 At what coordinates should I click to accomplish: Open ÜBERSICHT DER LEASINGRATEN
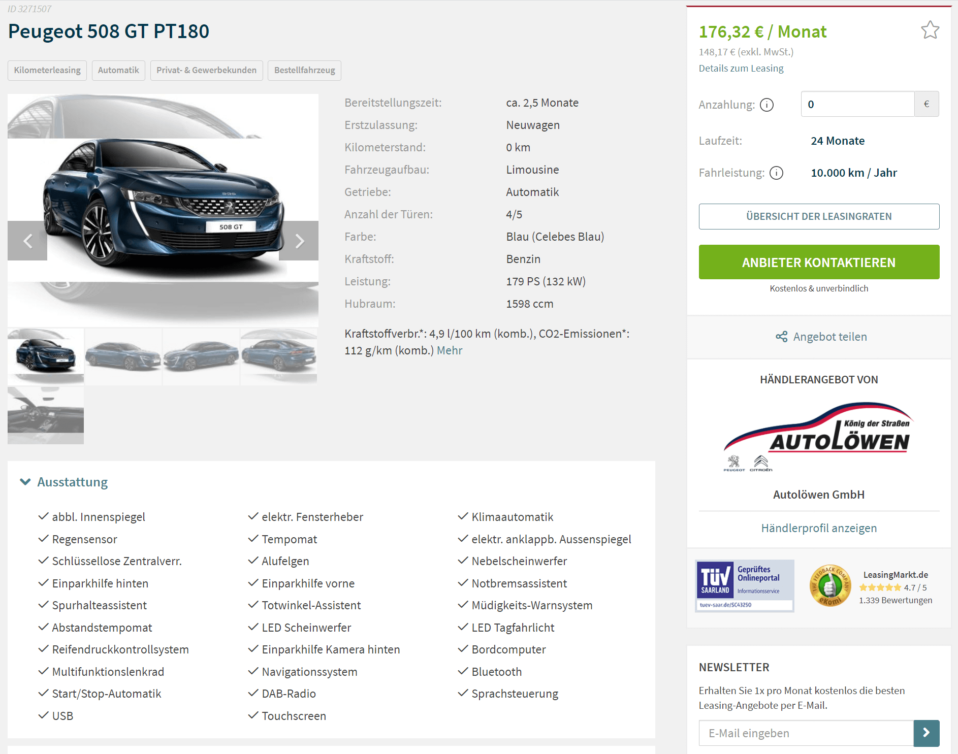click(x=819, y=216)
